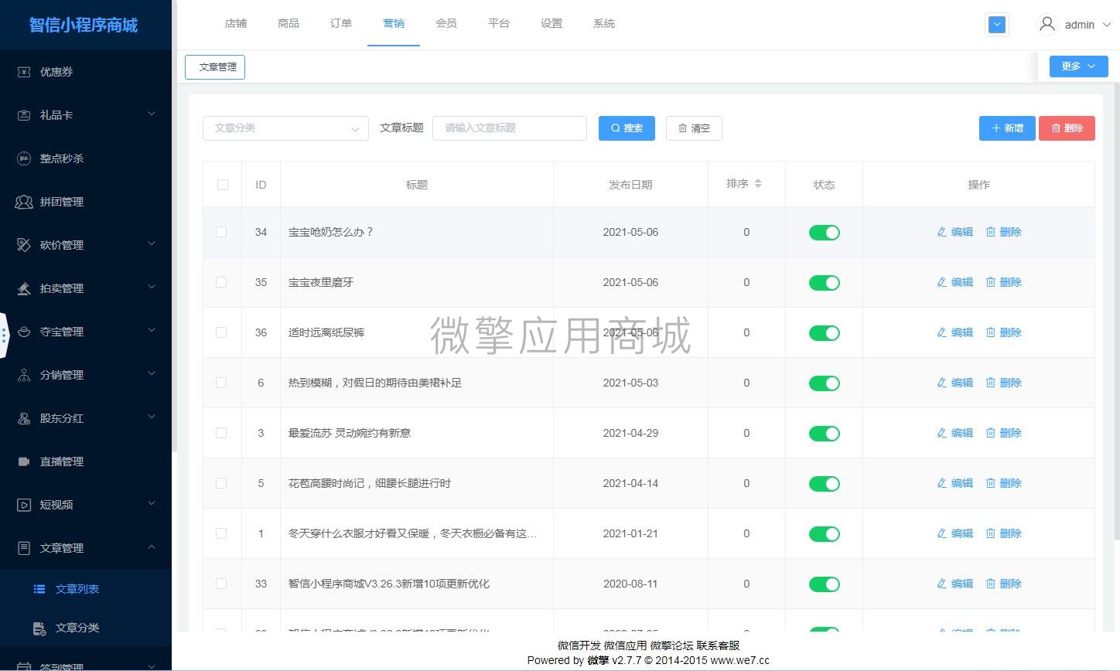This screenshot has height=671, width=1120.
Task: Click the camera icon beside 直播管理
Action: [x=24, y=462]
